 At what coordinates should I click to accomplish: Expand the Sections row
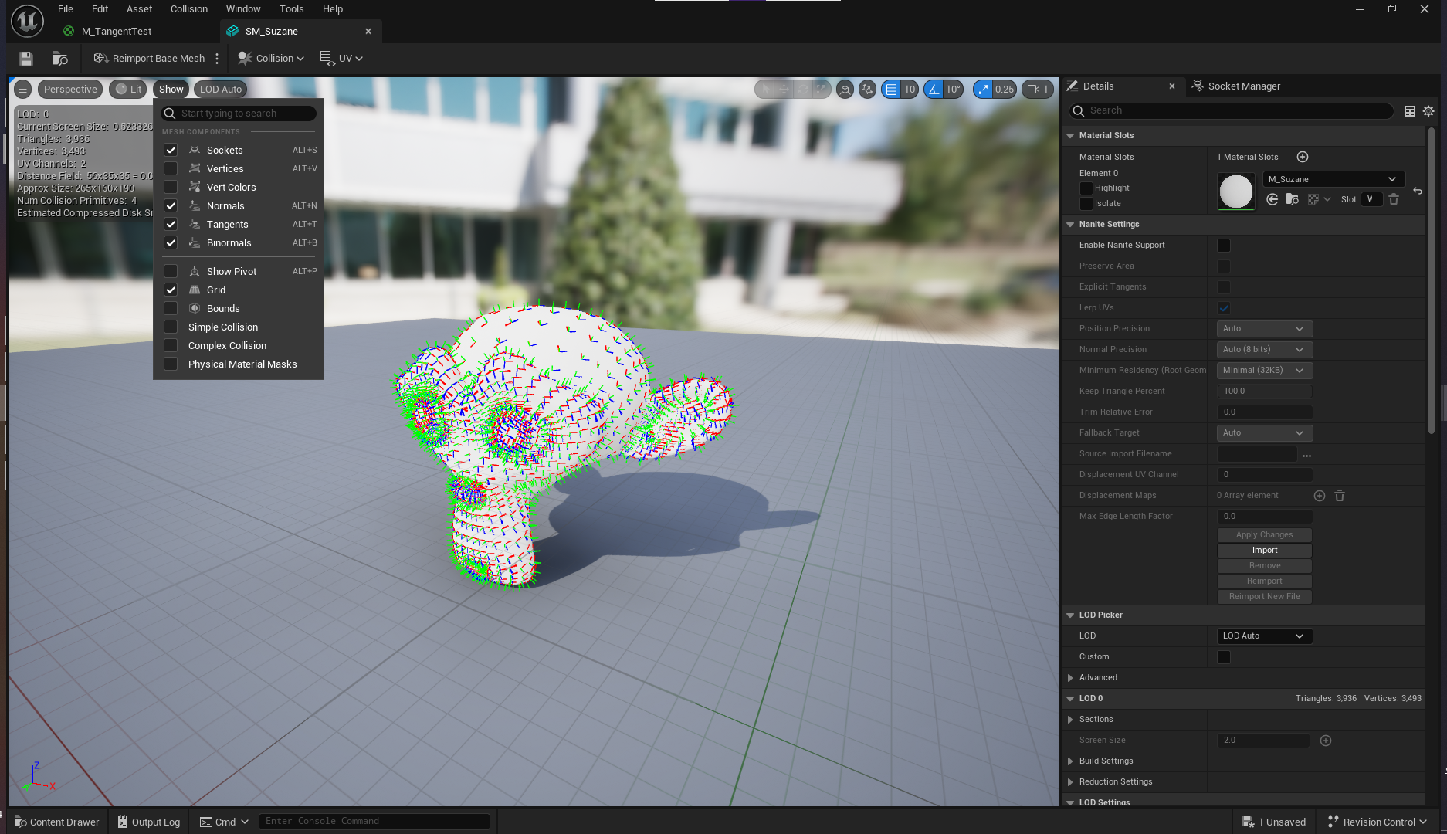pos(1070,720)
